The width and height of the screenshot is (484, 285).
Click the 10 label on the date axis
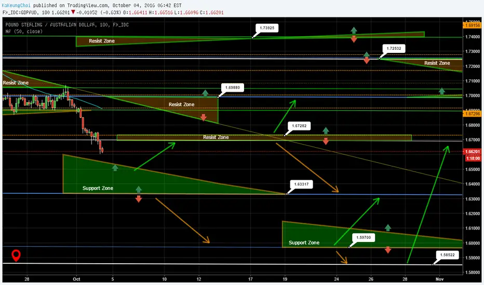coord(164,279)
